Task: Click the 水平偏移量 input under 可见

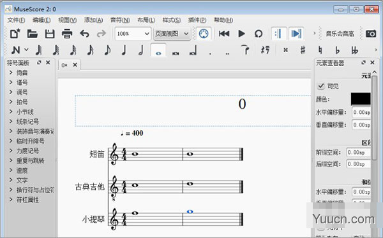Action: 361,112
